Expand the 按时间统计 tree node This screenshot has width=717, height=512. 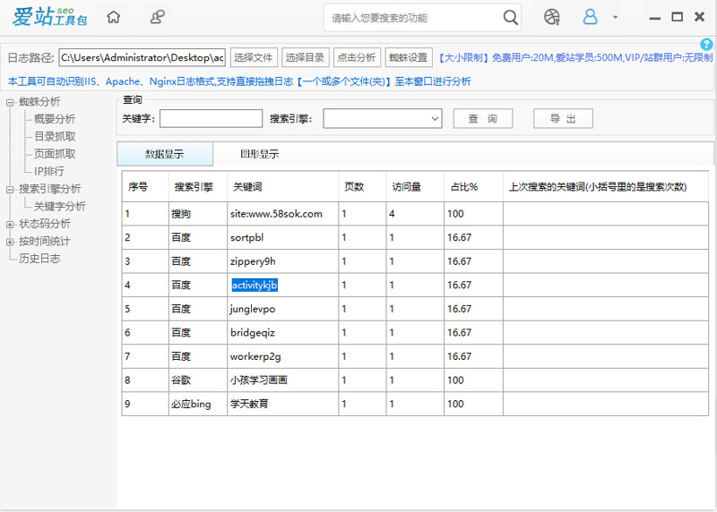coord(10,242)
